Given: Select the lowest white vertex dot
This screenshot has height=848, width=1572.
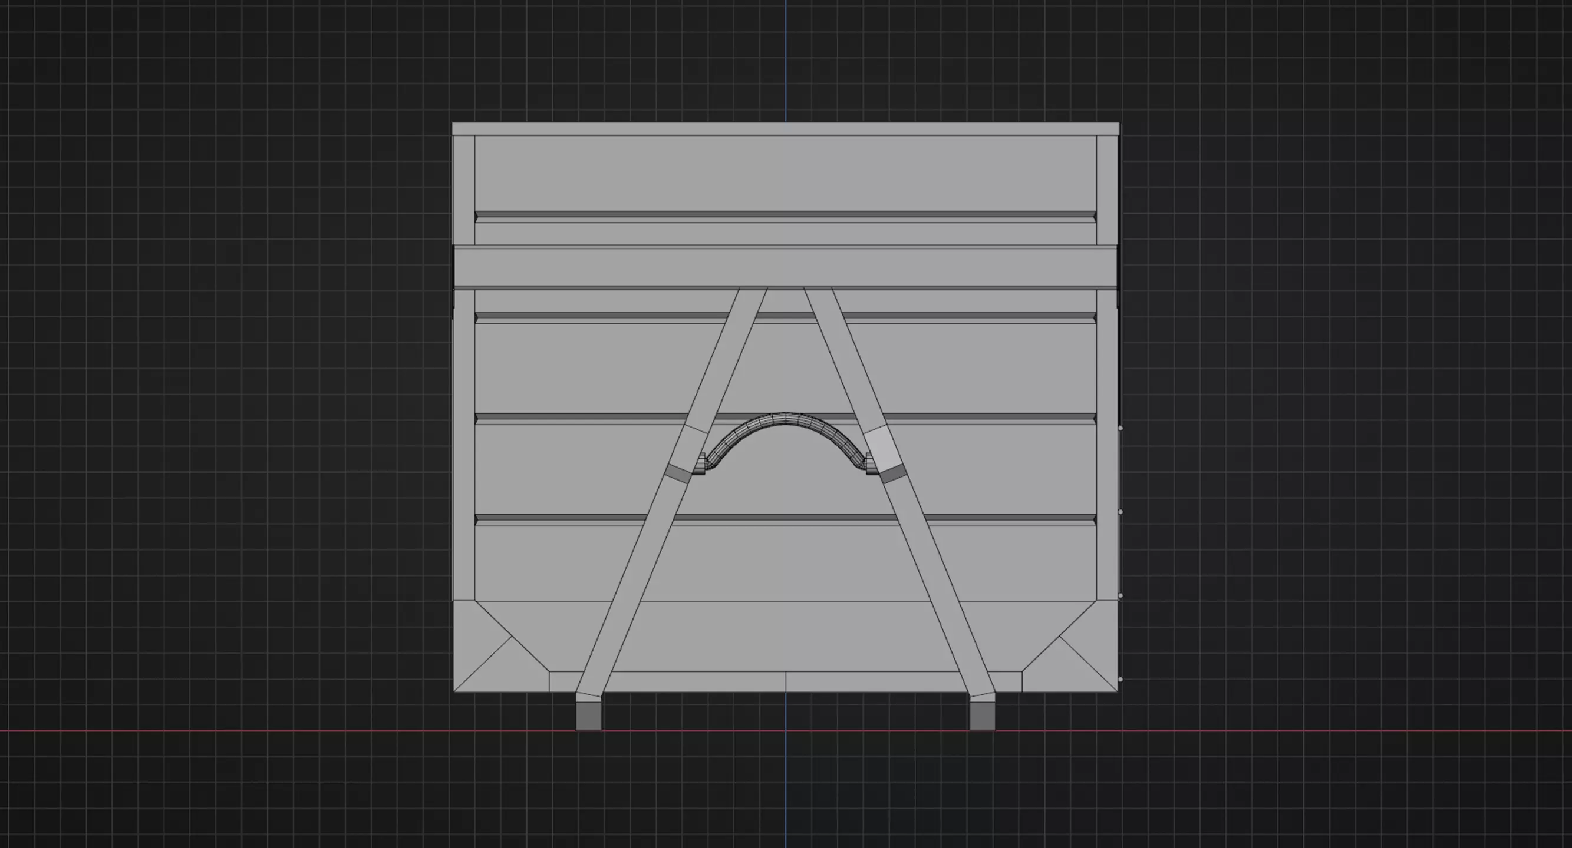Looking at the screenshot, I should click(1120, 679).
